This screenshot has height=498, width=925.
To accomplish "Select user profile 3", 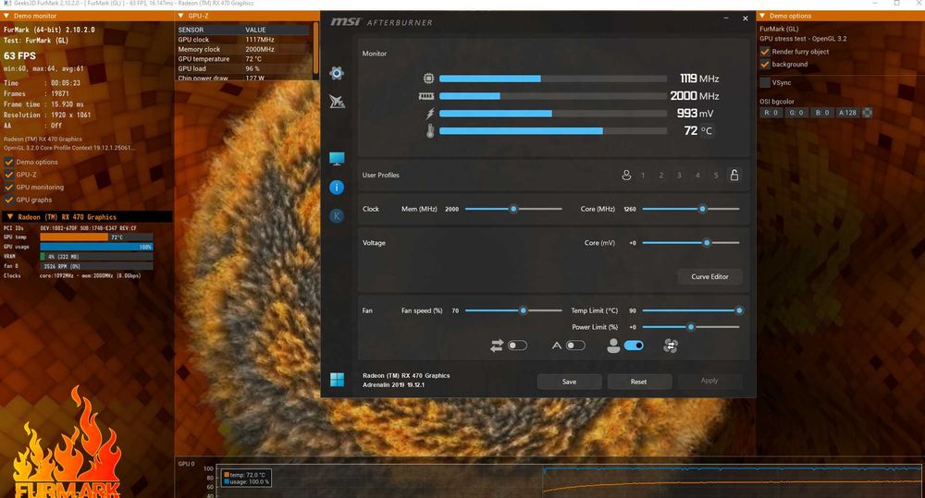I will [x=679, y=175].
